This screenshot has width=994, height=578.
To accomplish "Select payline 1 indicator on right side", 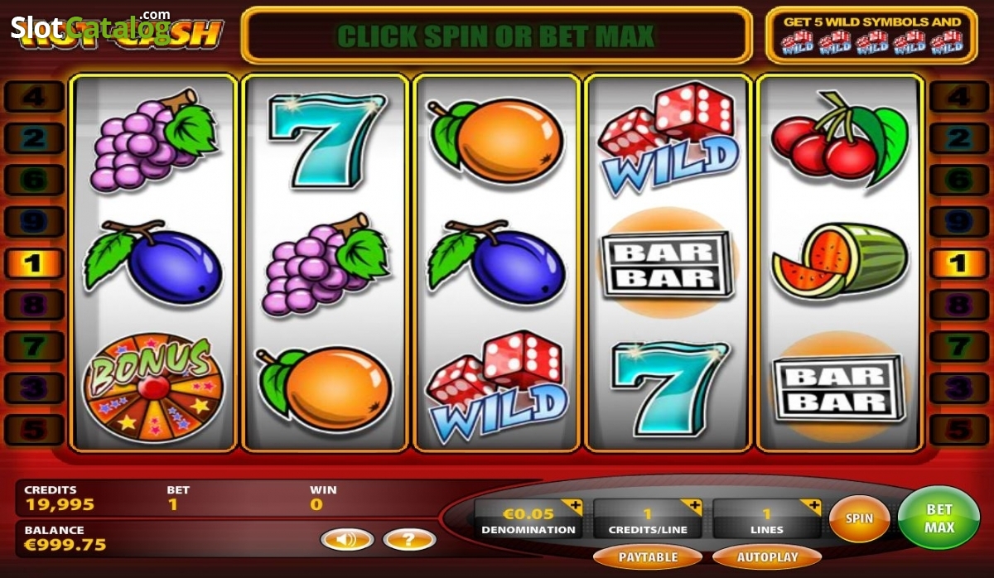I will click(958, 263).
